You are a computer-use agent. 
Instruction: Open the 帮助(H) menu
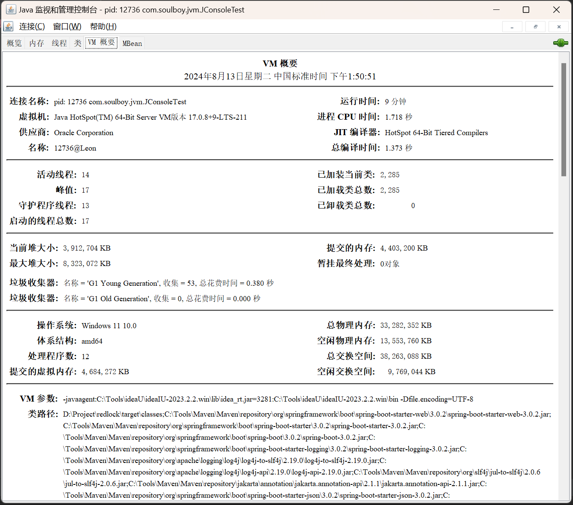[103, 27]
